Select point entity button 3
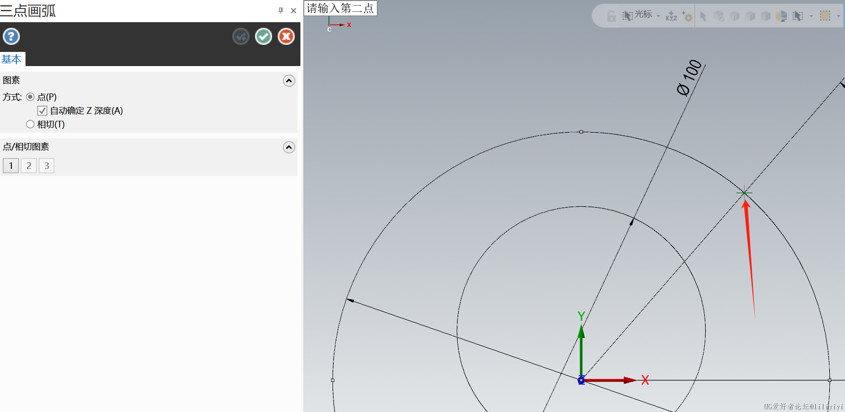Image resolution: width=845 pixels, height=412 pixels. [47, 166]
